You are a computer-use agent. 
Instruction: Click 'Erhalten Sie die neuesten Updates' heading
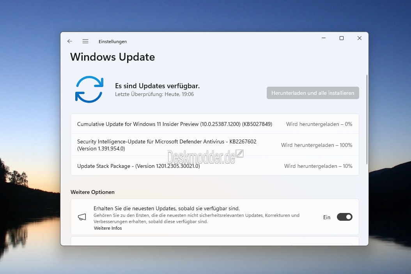coord(167,208)
